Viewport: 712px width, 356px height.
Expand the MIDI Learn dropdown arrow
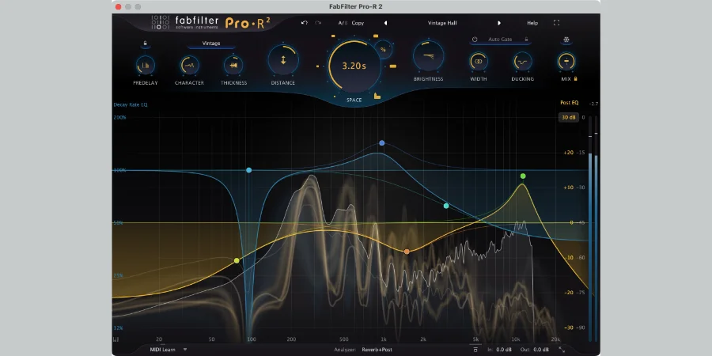pos(185,350)
